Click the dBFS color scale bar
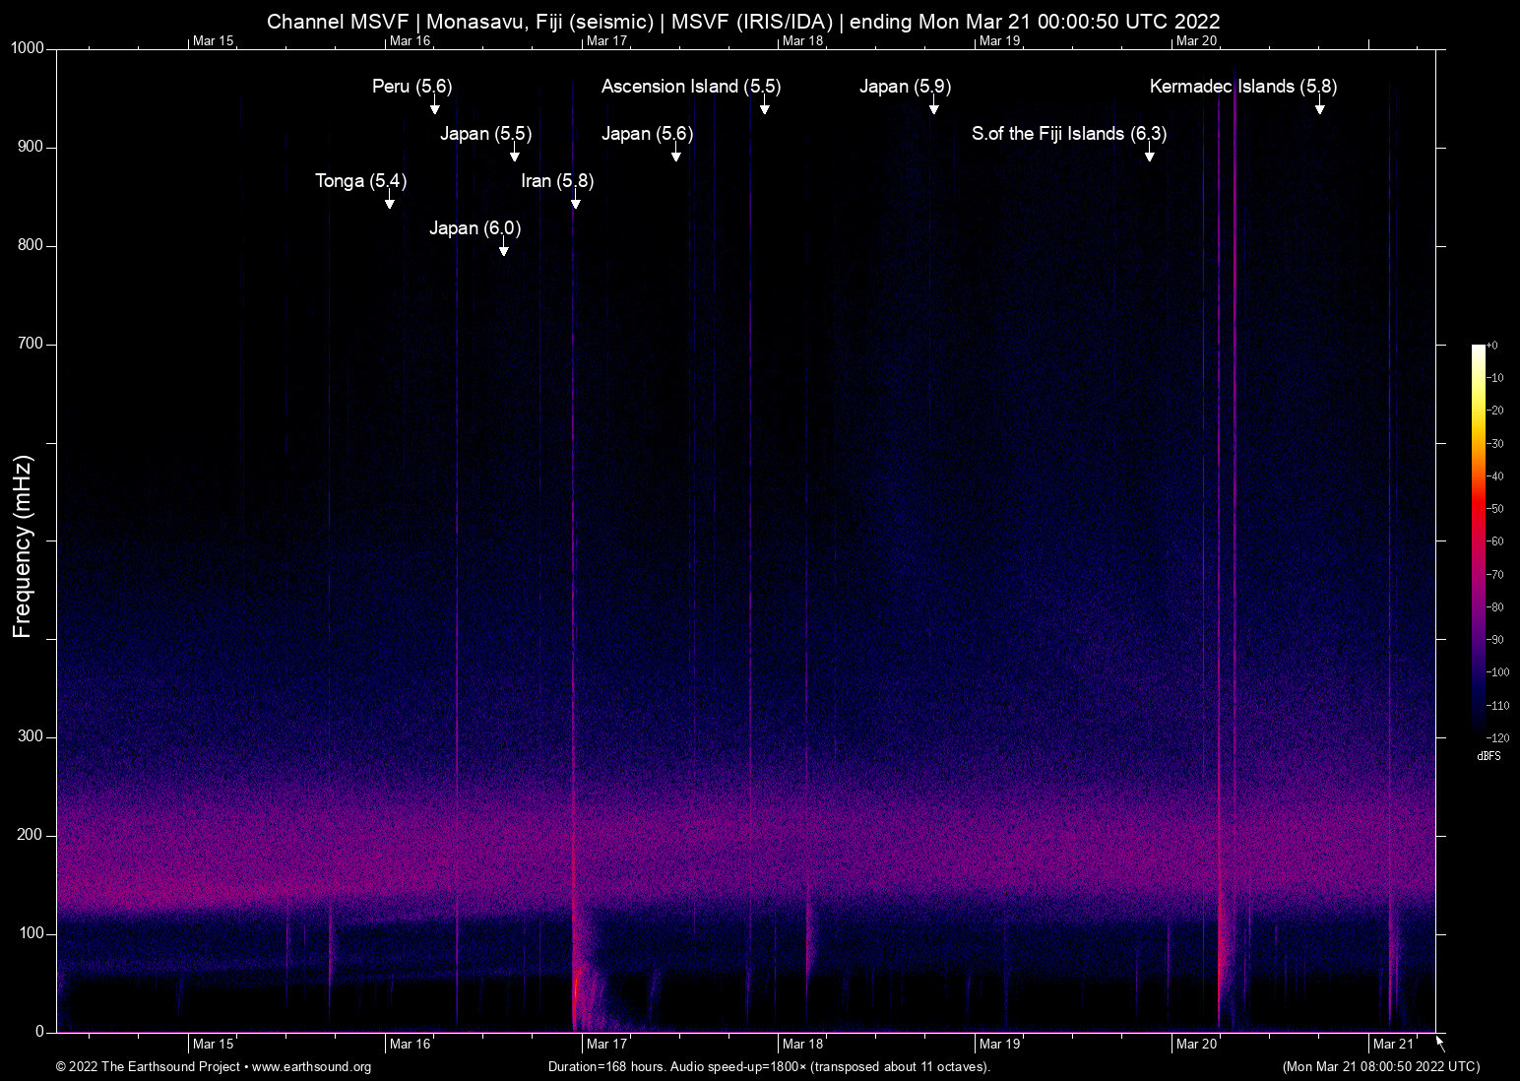1520x1081 pixels. 1479,540
